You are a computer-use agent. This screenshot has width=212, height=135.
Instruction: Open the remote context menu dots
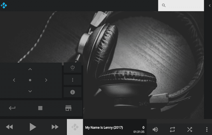(72, 80)
